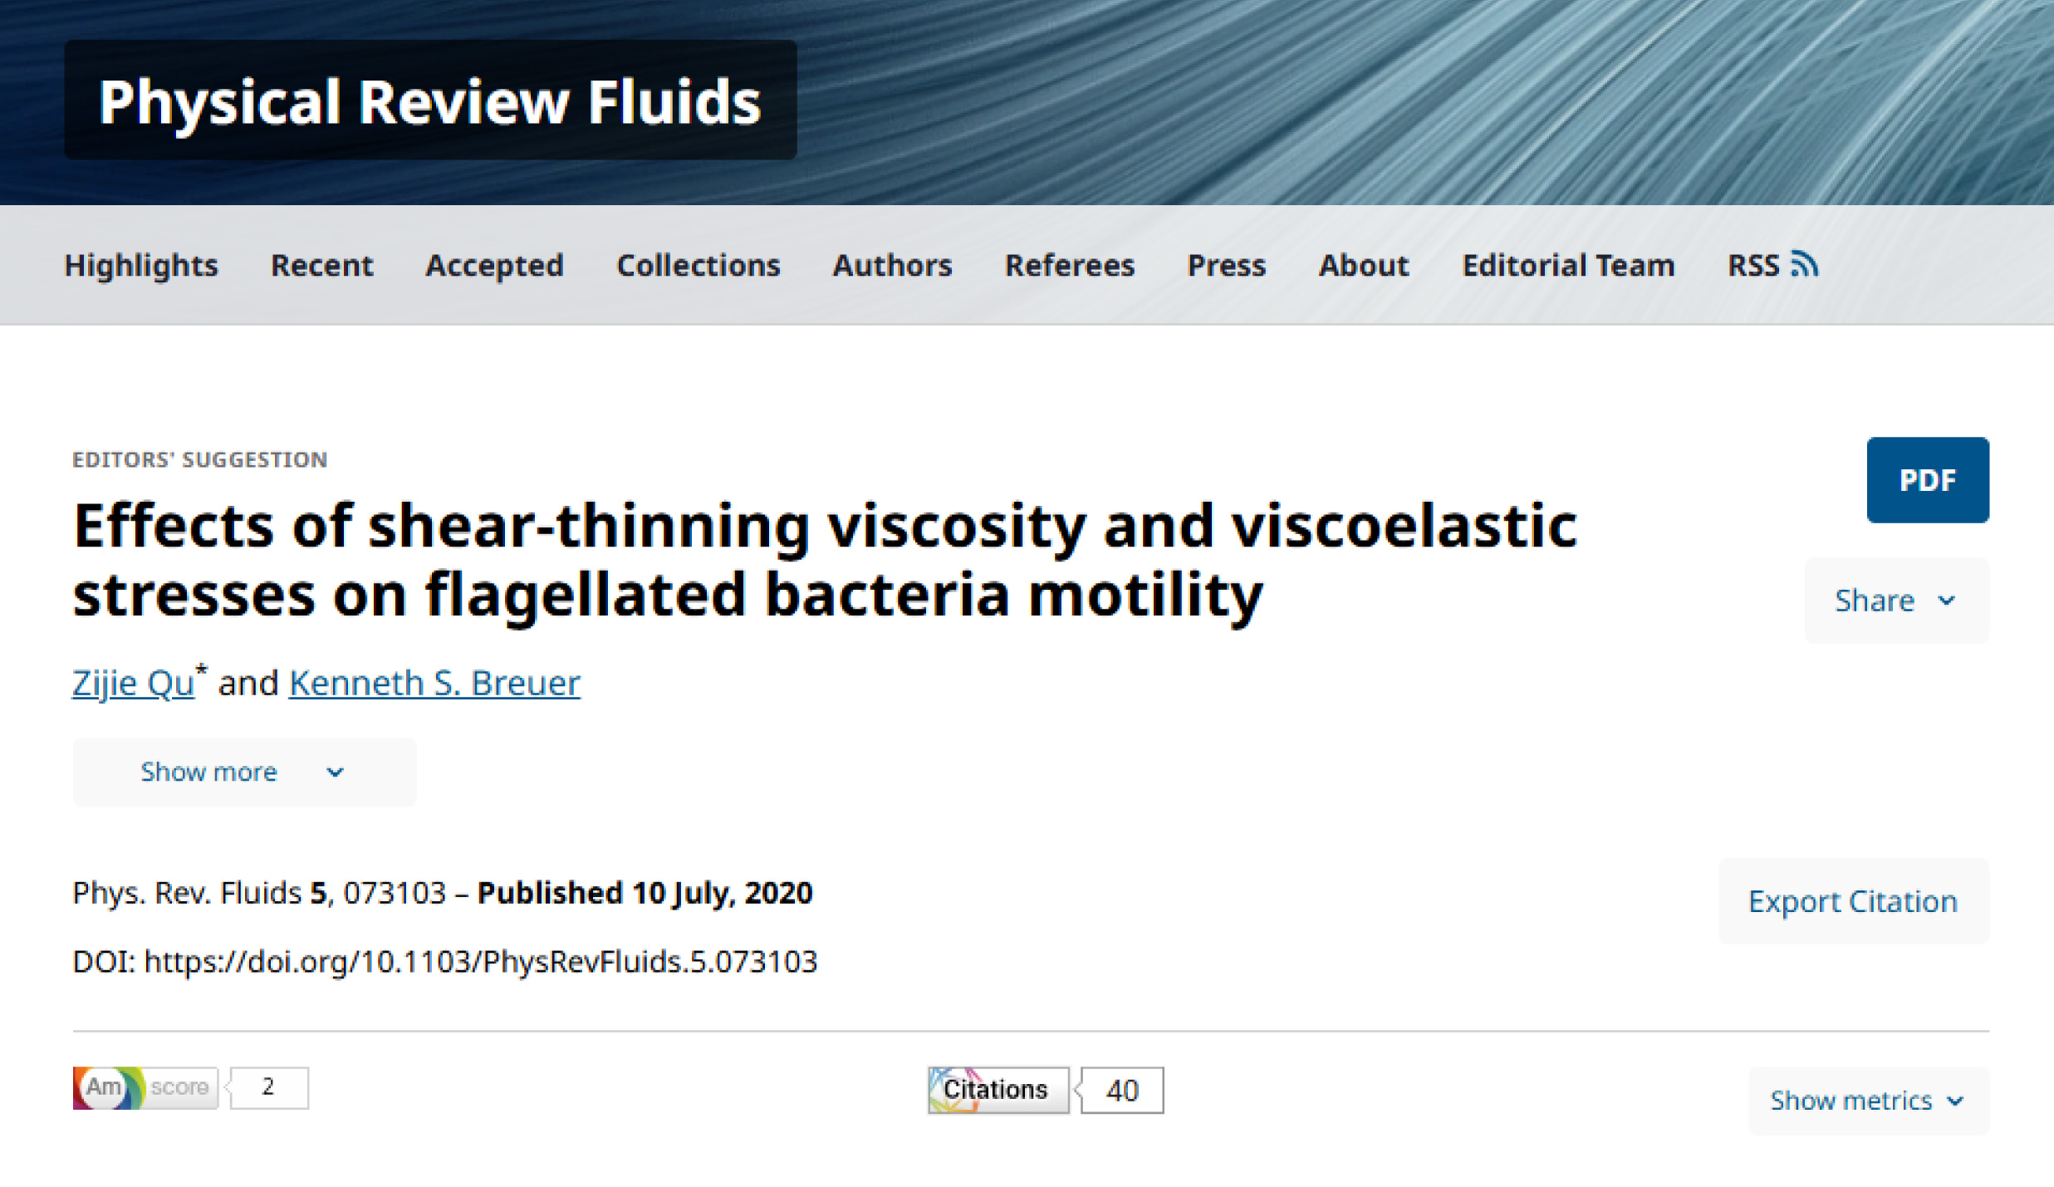Open the Accepted papers page
Screen dimensions: 2054x1187
point(494,265)
